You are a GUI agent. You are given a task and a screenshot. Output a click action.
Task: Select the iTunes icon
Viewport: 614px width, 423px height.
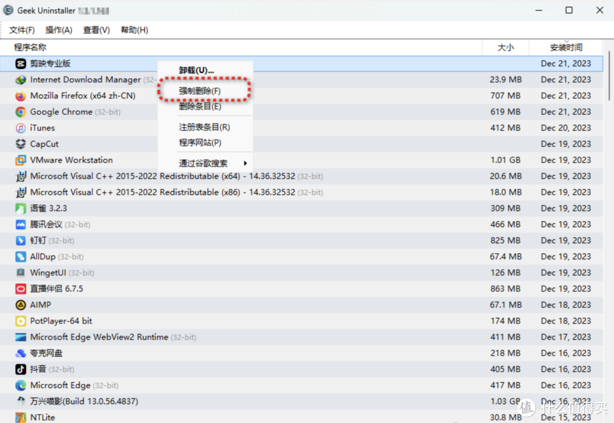(x=21, y=128)
